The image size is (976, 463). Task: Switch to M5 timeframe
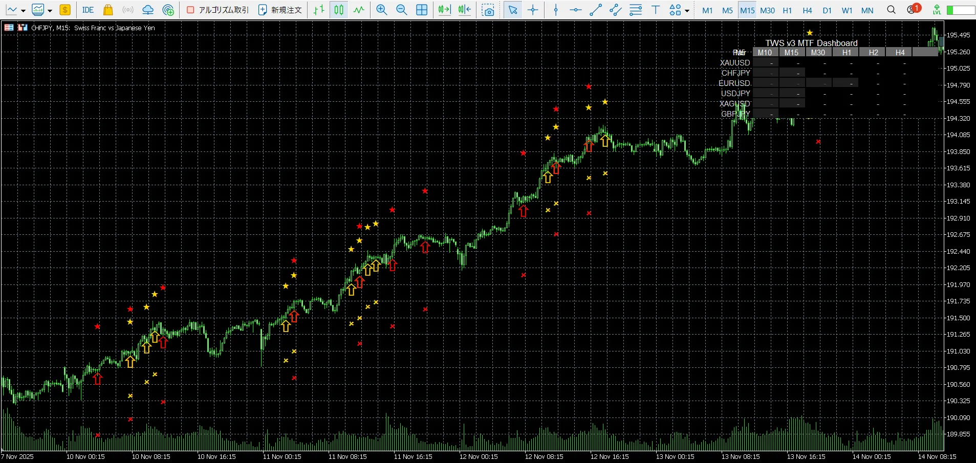click(727, 10)
